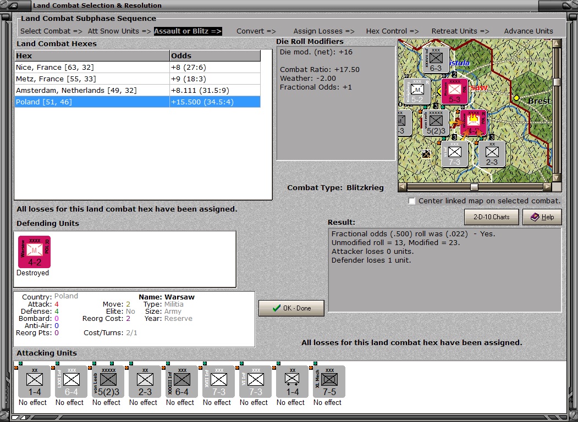Click the map scrollbar's right arrow
Screen dimensions: 578x422
[x=548, y=187]
